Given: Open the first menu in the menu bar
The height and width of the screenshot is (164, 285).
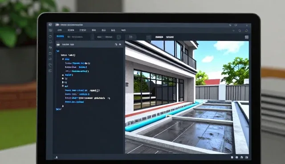Looking at the screenshot, I should 60,30.
